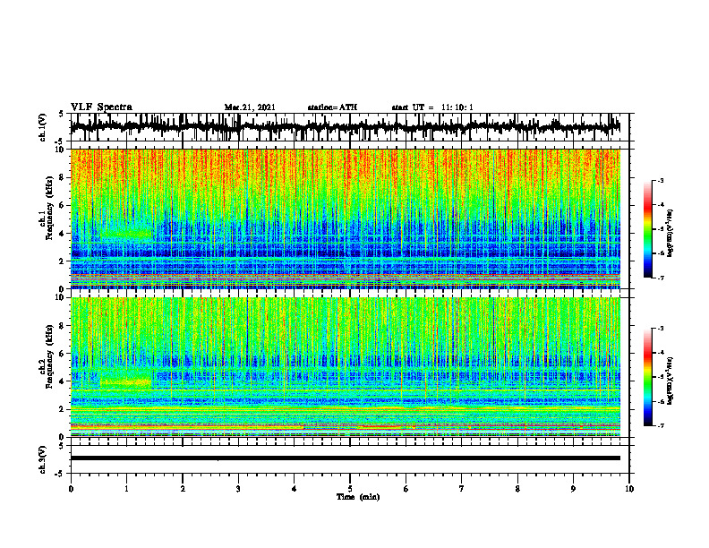This screenshot has width=709, height=548.
Task: Click the "start UT = 11:10:1" header text
Action: coord(432,107)
